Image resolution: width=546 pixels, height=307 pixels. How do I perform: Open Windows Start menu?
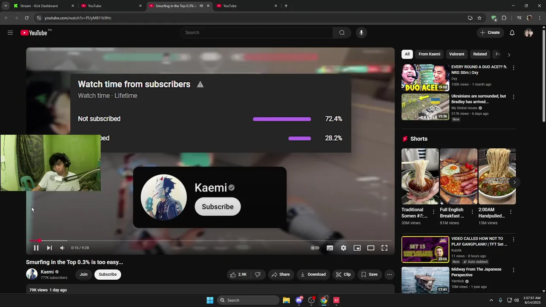click(210, 300)
